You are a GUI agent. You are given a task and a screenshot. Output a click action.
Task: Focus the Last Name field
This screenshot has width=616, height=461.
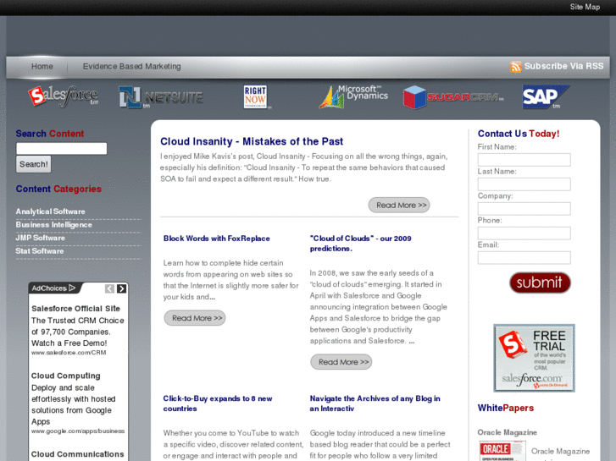(x=524, y=184)
